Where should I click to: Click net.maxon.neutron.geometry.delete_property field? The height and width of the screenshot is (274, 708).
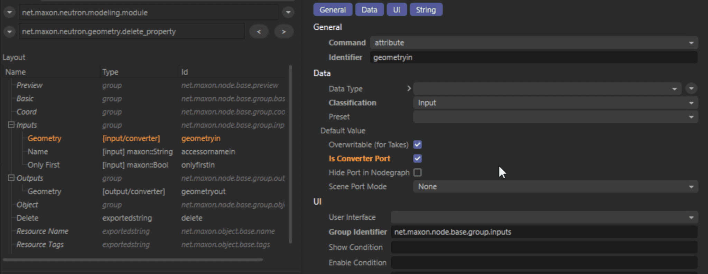[x=132, y=31]
